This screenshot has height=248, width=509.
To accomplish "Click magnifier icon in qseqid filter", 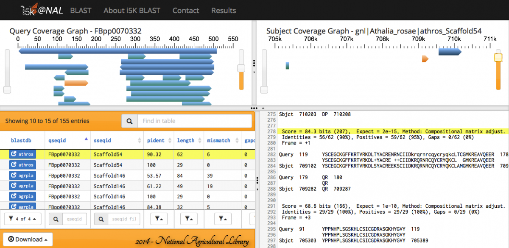I will tap(56, 219).
